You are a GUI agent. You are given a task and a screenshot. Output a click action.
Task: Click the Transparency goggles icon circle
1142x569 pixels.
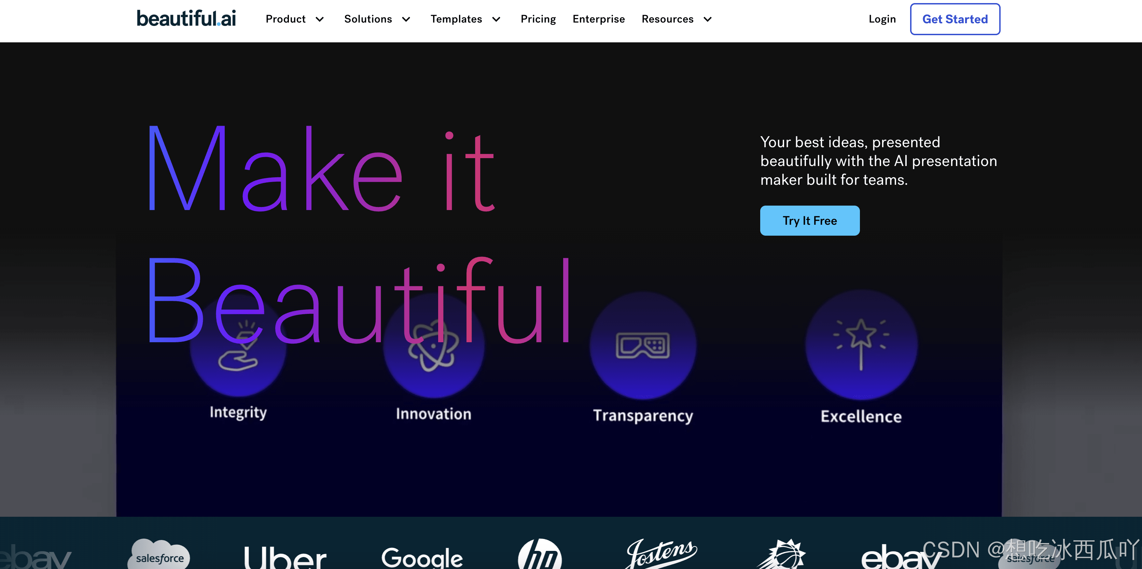pyautogui.click(x=642, y=346)
